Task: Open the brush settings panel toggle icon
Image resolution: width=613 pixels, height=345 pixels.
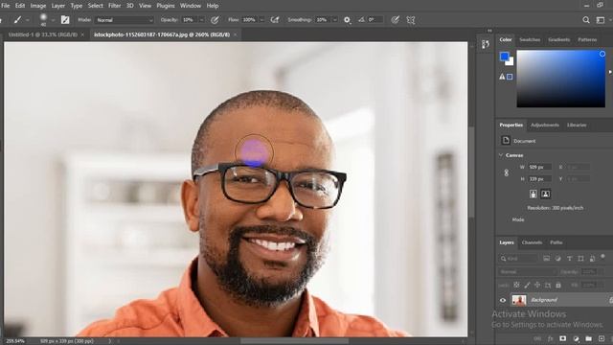Action: (x=65, y=19)
